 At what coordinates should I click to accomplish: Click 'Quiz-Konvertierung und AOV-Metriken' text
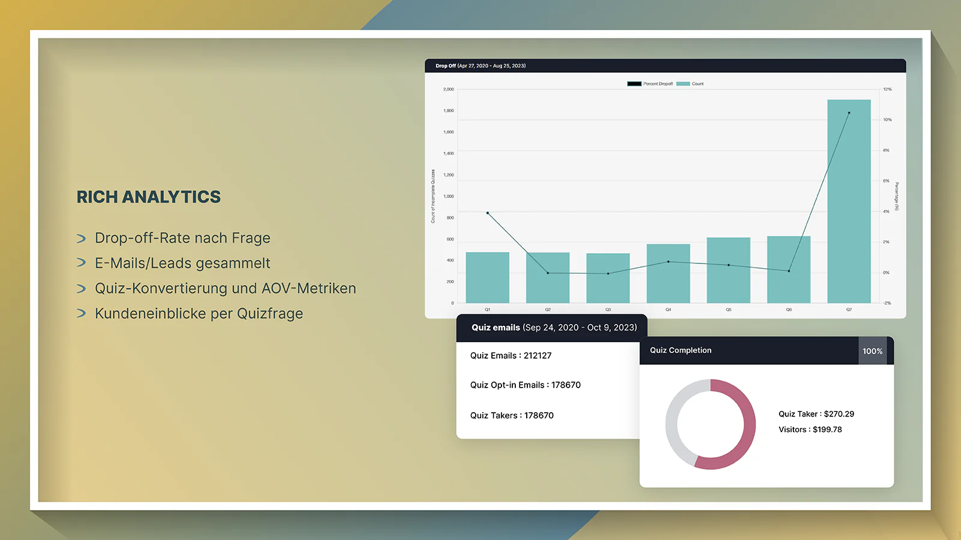point(225,289)
